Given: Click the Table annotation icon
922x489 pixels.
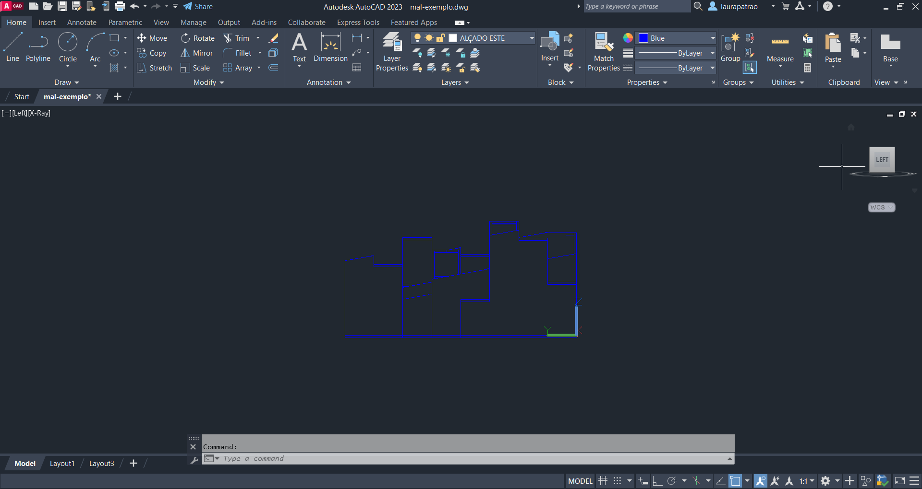Looking at the screenshot, I should [357, 68].
